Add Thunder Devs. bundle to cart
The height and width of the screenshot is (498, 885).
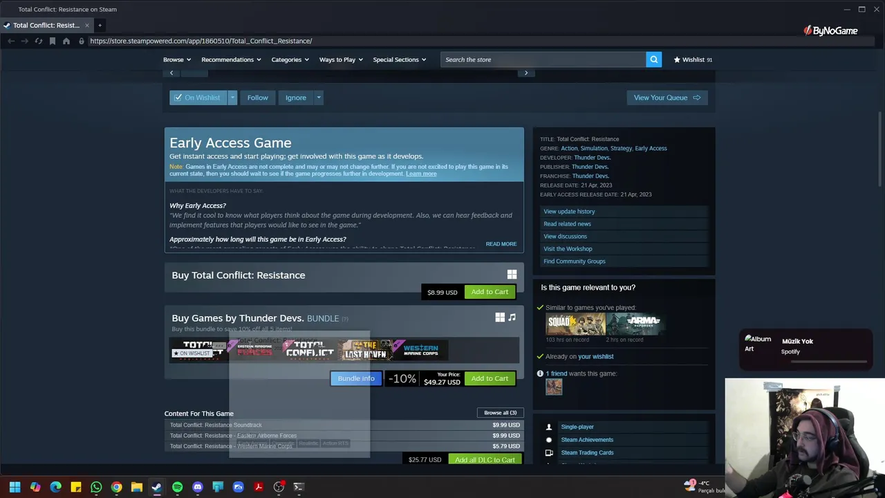[490, 378]
